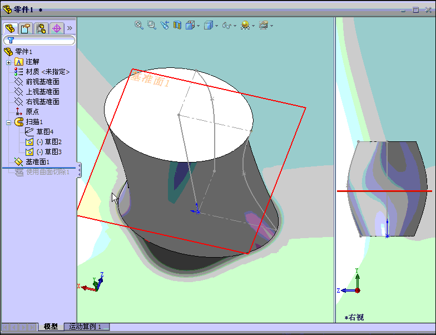Image resolution: width=436 pixels, height=335 pixels.
Task: Click the Zoom to Fit icon
Action: tap(139, 26)
